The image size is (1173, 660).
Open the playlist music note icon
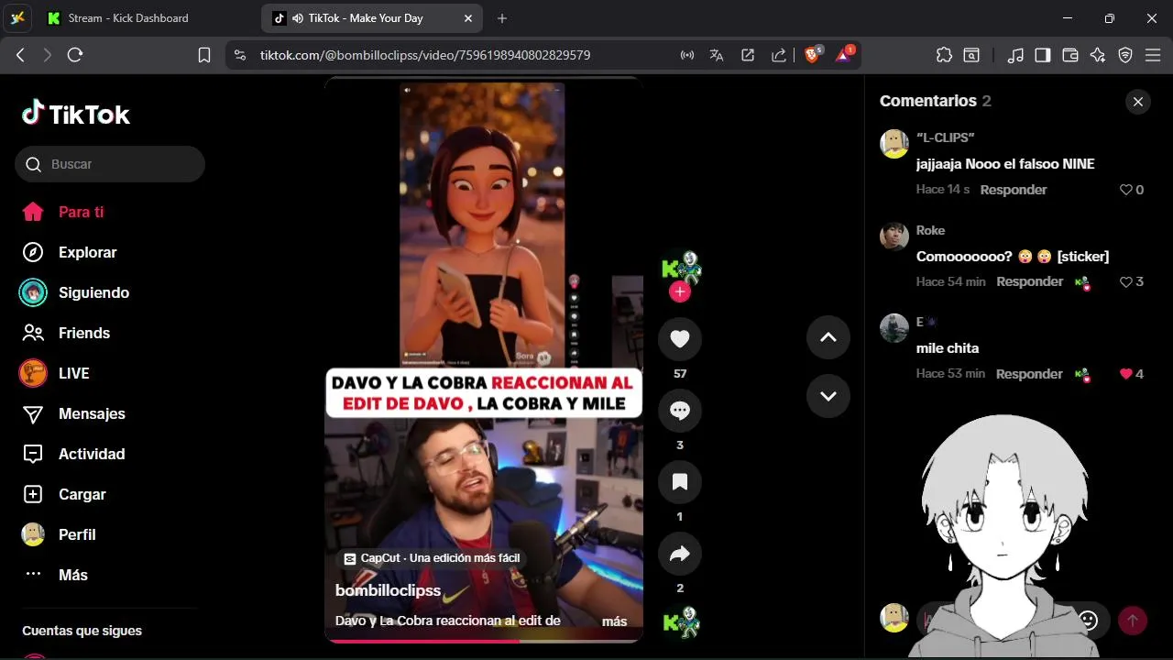1015,55
